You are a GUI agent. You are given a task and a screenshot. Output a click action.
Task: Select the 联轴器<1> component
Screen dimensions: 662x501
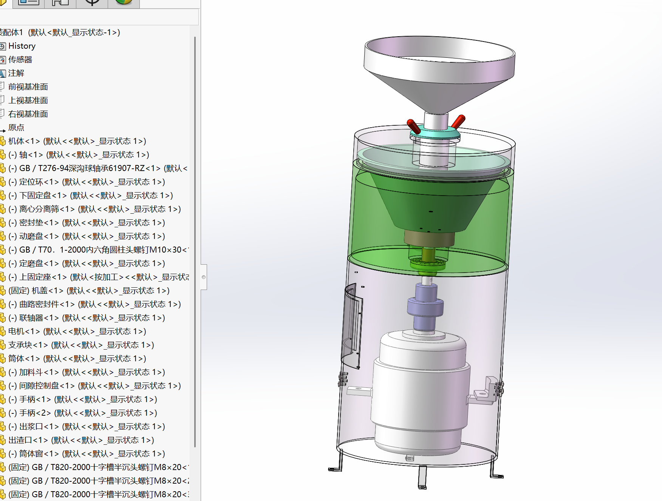point(87,318)
